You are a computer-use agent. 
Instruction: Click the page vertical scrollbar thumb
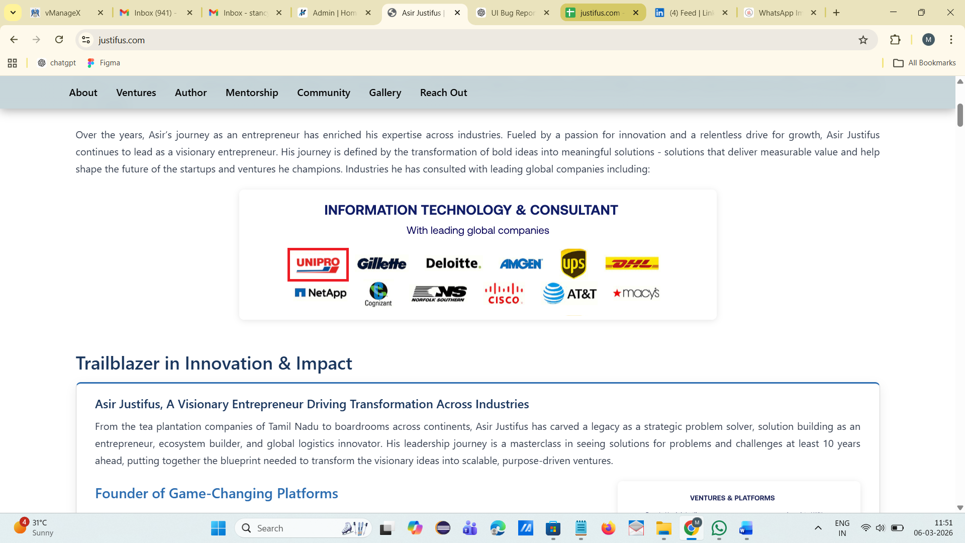959,115
